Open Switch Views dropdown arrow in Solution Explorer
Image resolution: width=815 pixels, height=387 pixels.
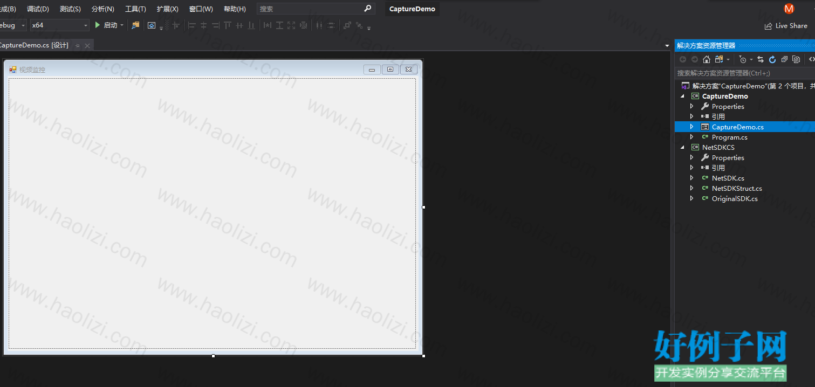click(x=728, y=59)
